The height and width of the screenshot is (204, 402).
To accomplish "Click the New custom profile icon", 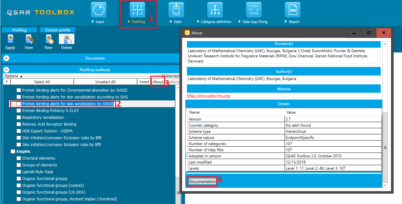I will click(x=49, y=39).
